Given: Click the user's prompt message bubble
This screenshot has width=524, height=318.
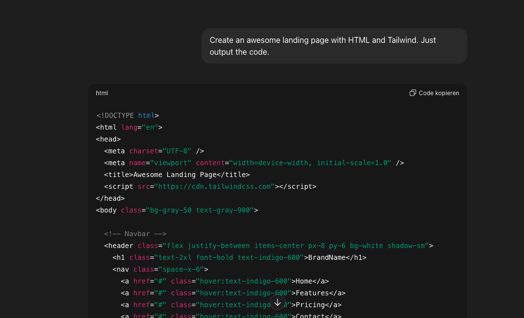Looking at the screenshot, I should tap(334, 45).
